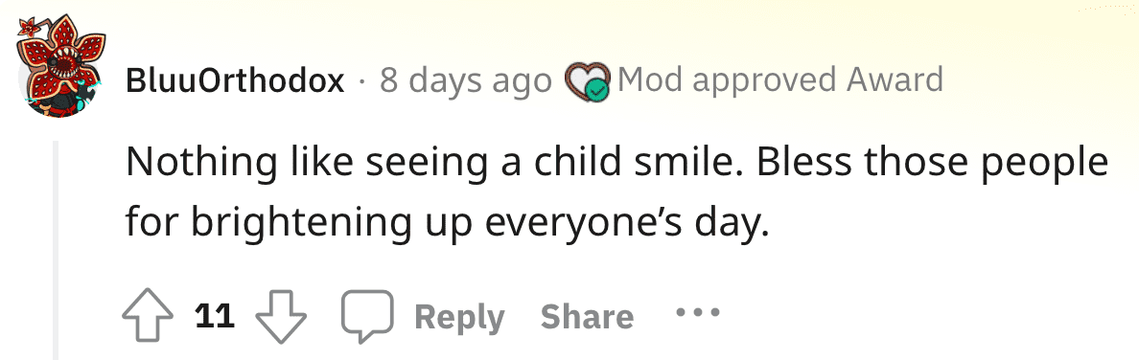The image size is (1139, 360).
Task: Click the Mod approved heart award icon
Action: [x=589, y=82]
